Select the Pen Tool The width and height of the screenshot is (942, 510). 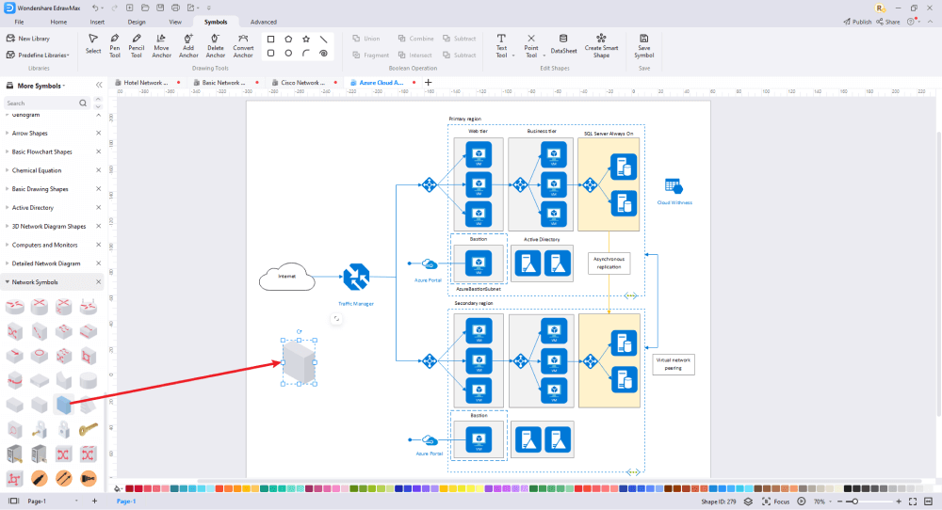point(115,46)
